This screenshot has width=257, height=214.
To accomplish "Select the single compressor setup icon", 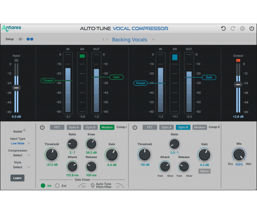I will coord(20,39).
